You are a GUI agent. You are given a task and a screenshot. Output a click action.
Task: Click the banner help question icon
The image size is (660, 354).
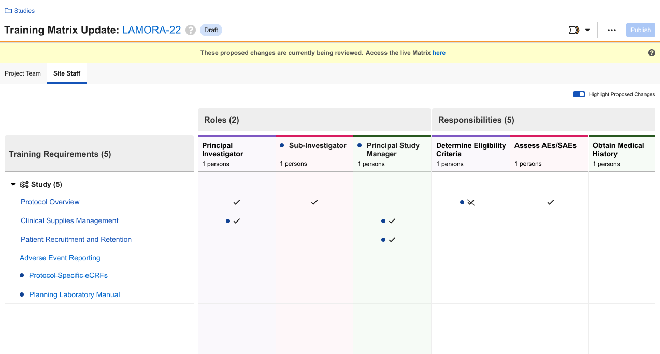point(652,53)
